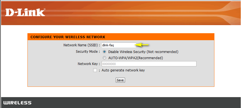241x108 pixels.
Task: Click the D-Link logo
Action: 25,13
